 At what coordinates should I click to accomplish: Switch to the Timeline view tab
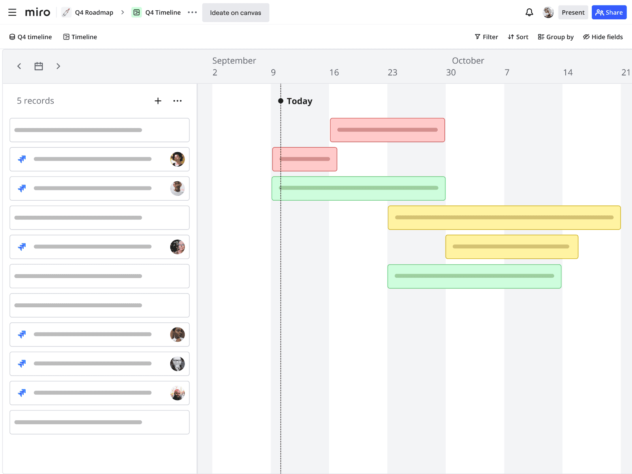[80, 37]
